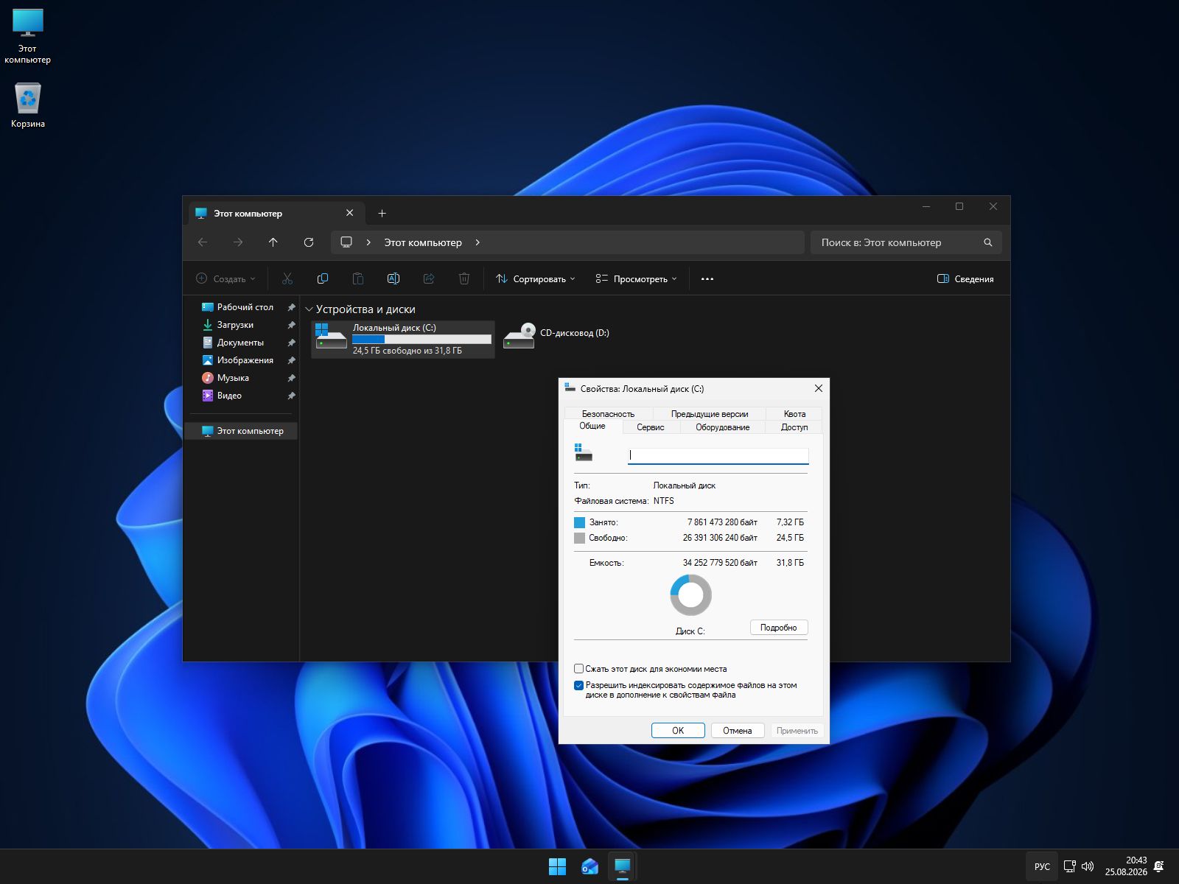Go back with the left arrow

[x=203, y=242]
